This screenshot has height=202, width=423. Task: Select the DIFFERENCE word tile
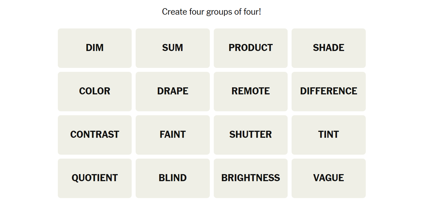(x=329, y=91)
